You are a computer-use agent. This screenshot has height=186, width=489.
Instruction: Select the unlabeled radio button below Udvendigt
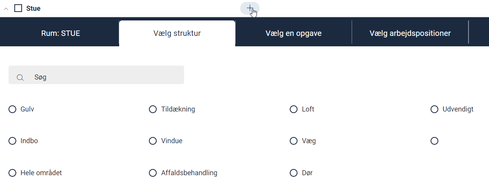(x=434, y=141)
